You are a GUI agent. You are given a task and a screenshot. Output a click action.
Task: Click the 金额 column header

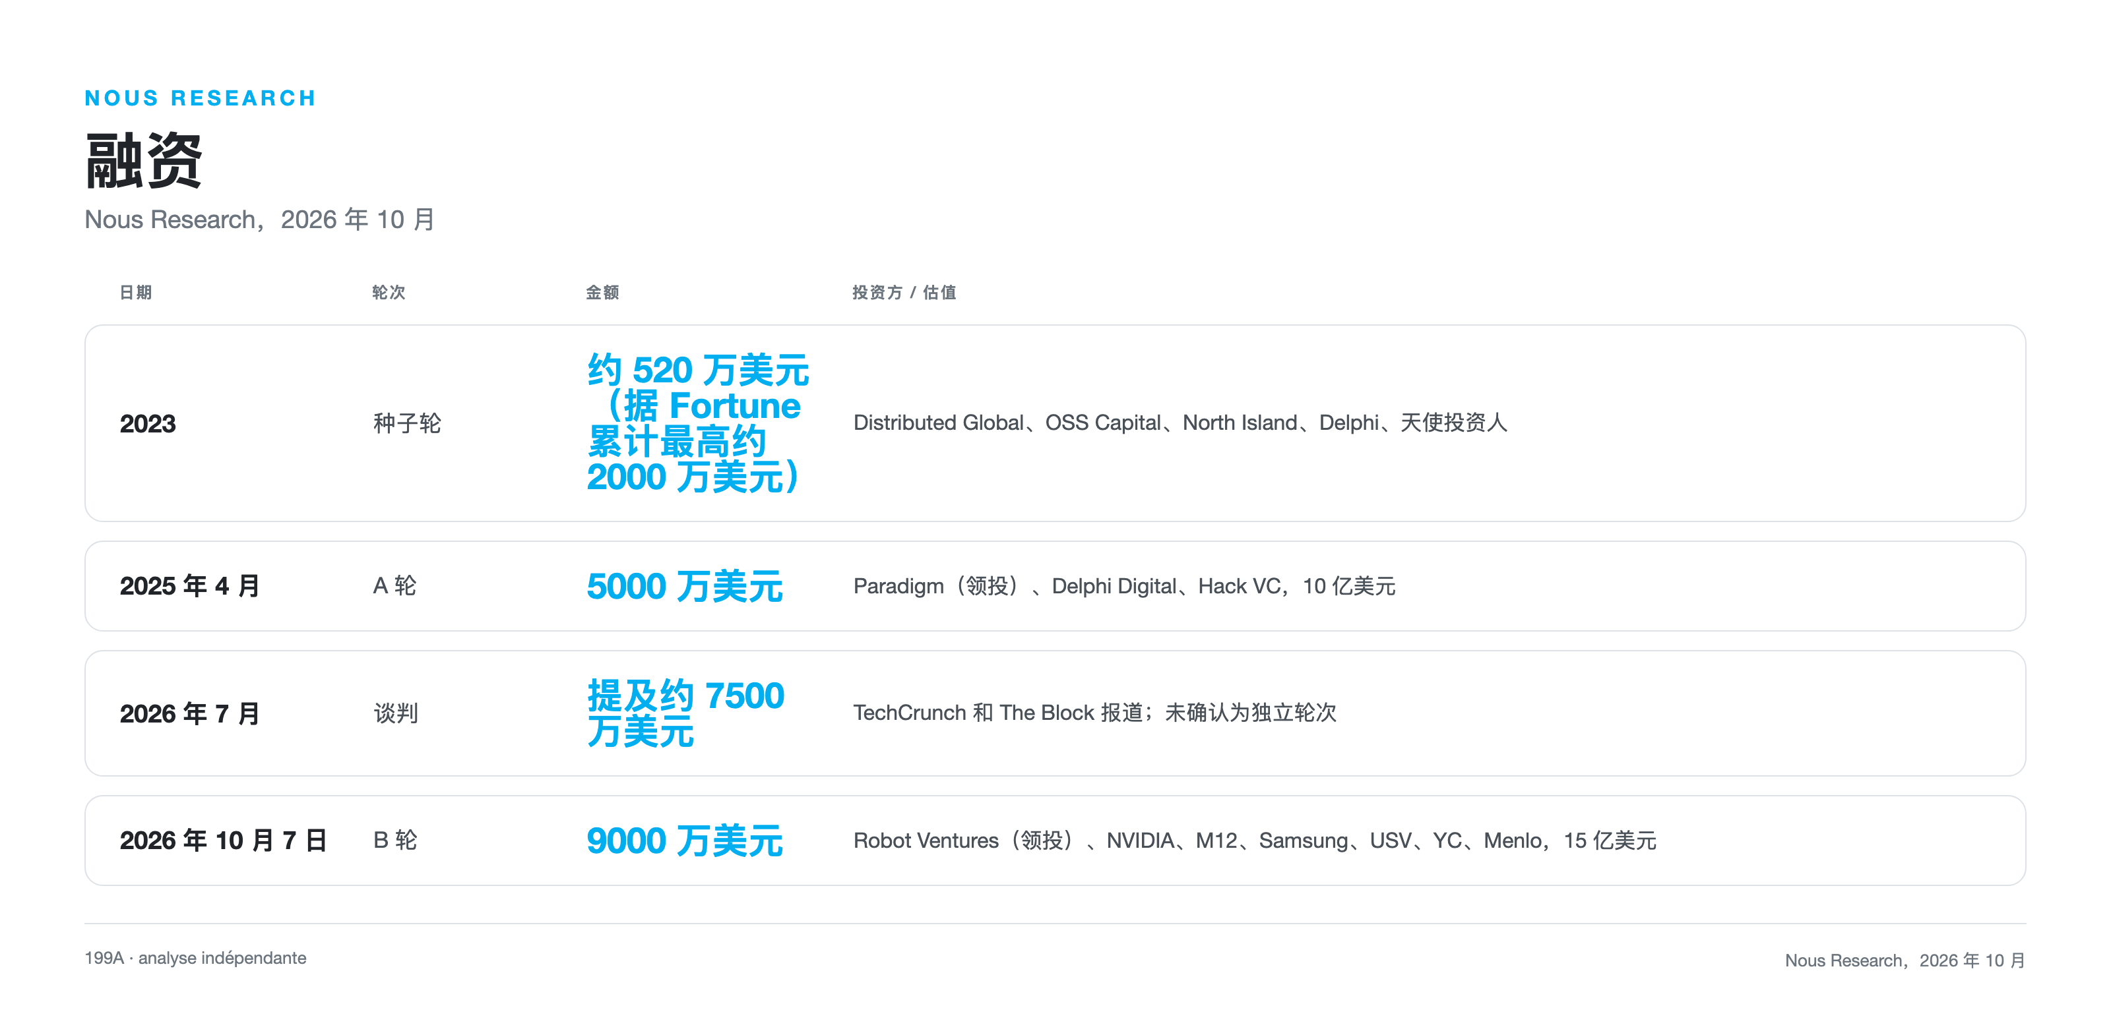point(602,292)
